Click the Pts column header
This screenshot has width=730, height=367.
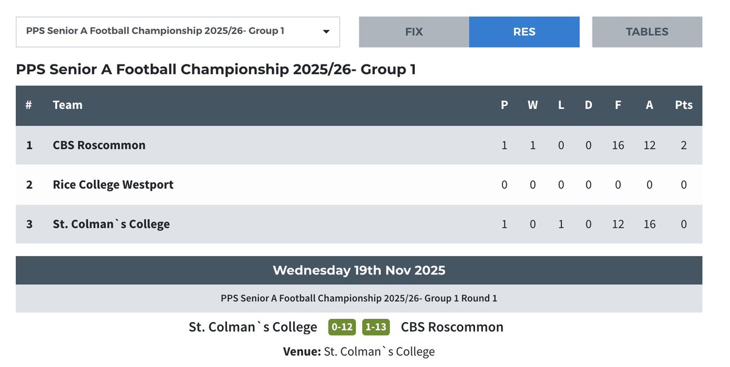click(683, 105)
